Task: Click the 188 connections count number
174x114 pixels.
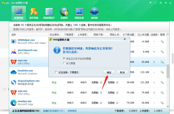Action: [x=75, y=25]
